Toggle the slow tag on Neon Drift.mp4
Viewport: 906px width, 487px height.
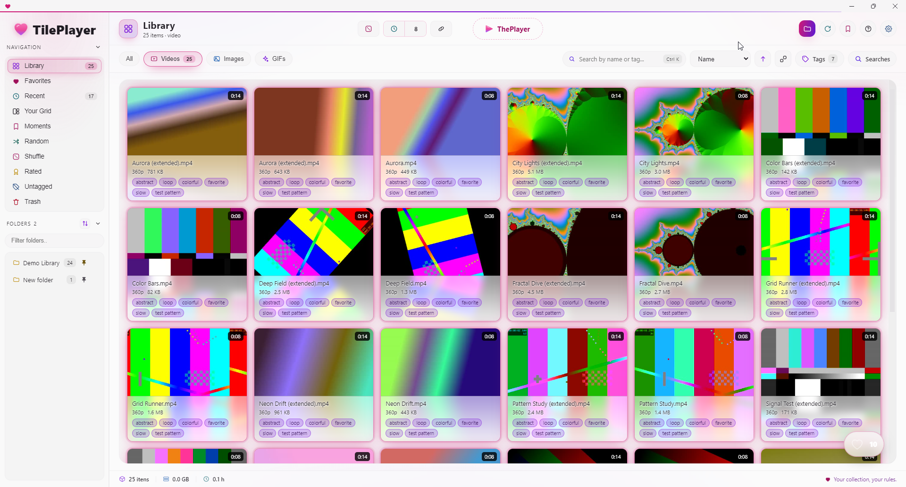(394, 433)
